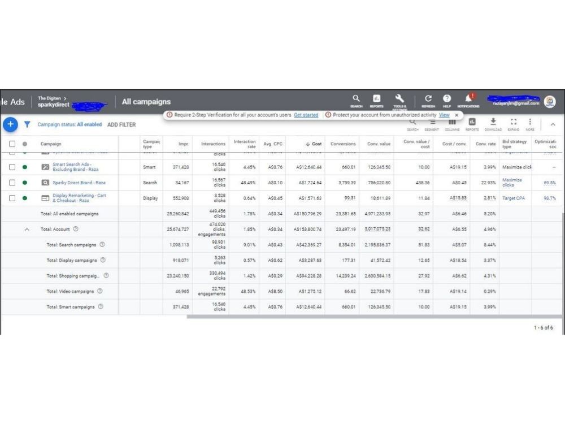Click the status dot for Smart Search Ads
565x424 pixels.
[24, 167]
